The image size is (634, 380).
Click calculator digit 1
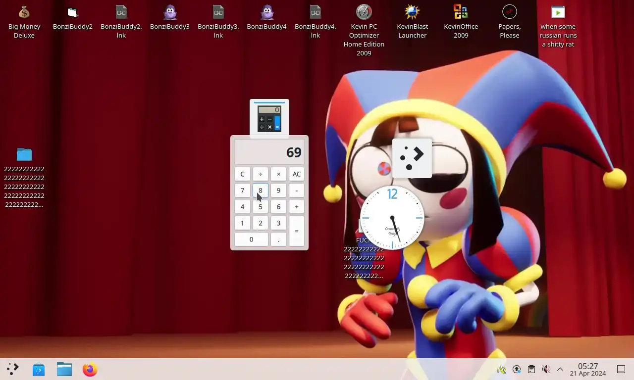pos(242,223)
